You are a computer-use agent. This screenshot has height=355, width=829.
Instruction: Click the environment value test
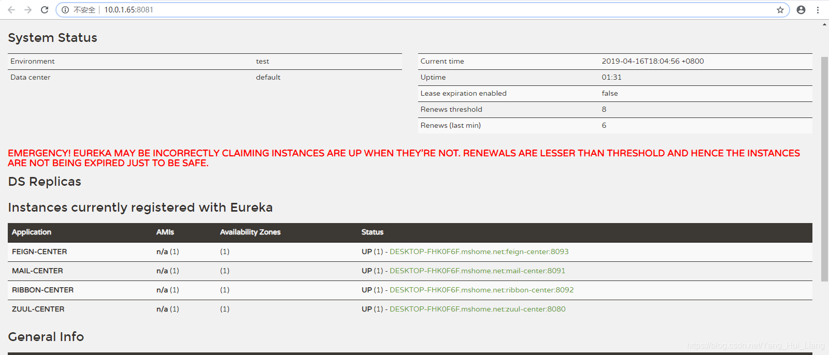tap(262, 61)
